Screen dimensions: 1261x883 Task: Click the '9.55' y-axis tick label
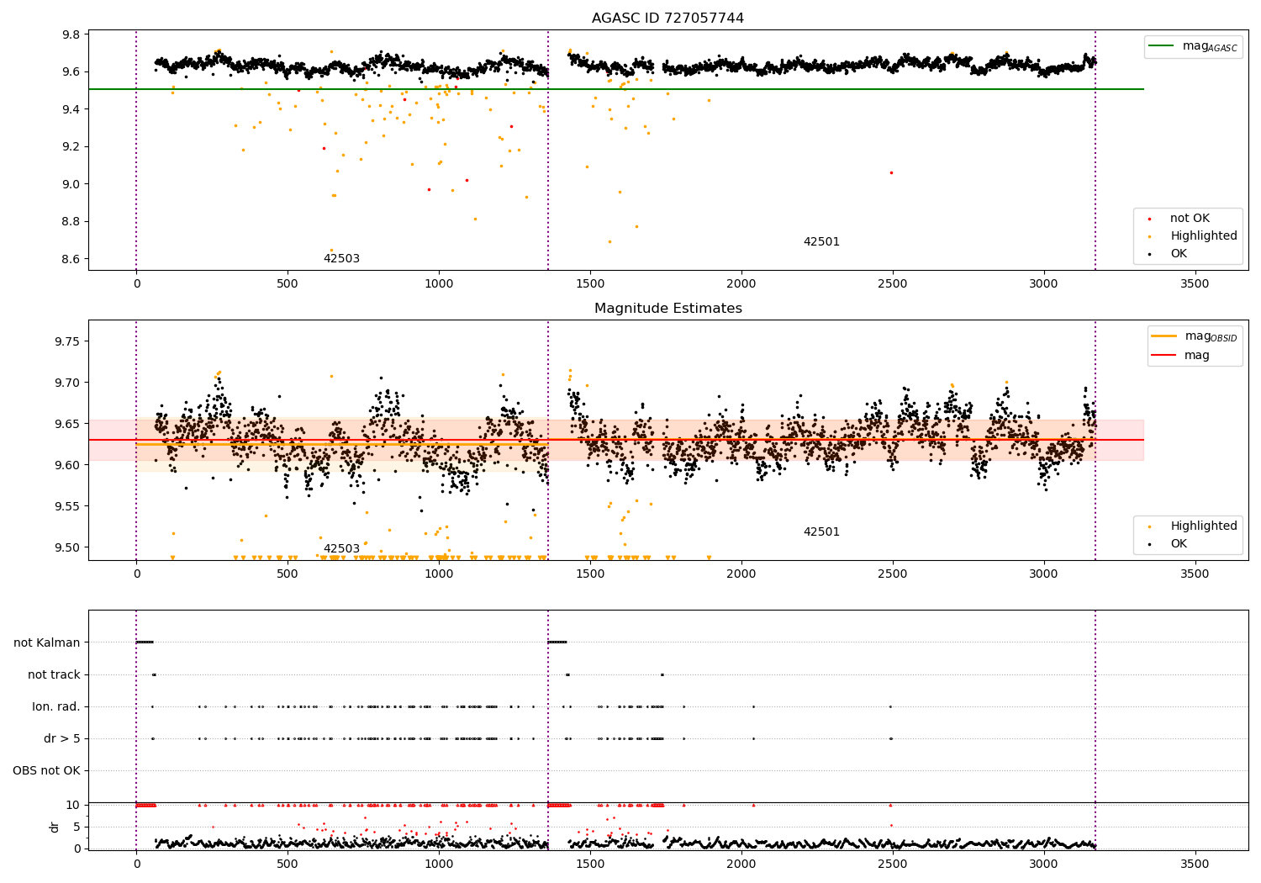[x=68, y=506]
